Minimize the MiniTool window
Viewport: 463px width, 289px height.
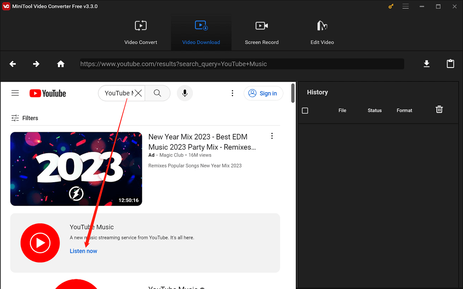click(x=422, y=6)
